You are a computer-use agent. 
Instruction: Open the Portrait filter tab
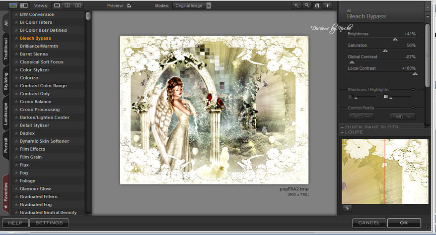(x=6, y=144)
